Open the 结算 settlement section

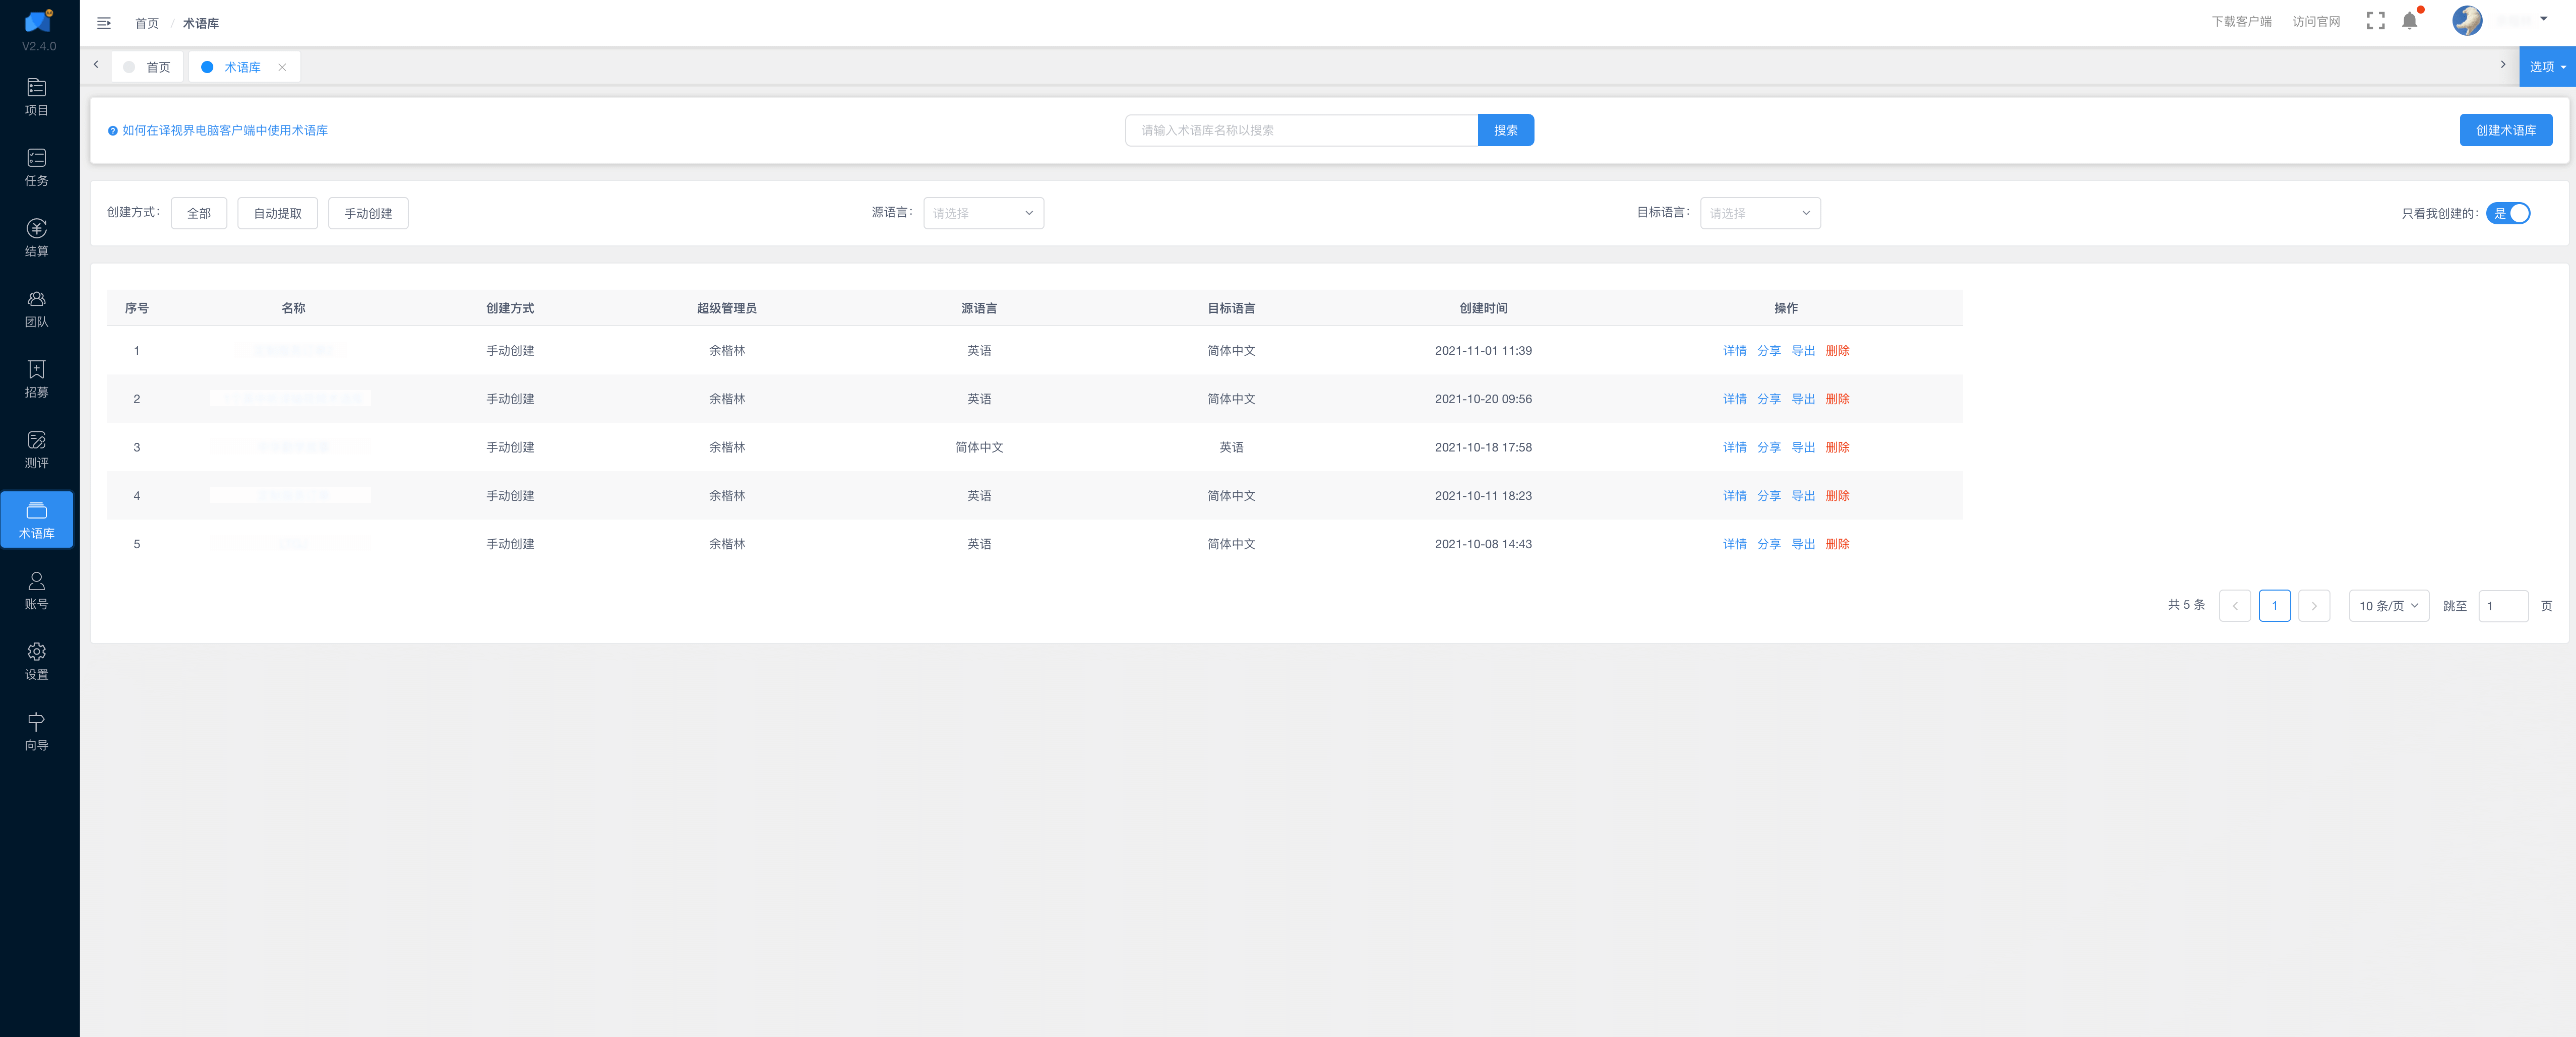click(x=37, y=238)
